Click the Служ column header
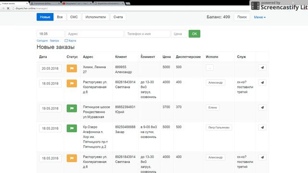This screenshot has height=173, width=308. (x=242, y=57)
